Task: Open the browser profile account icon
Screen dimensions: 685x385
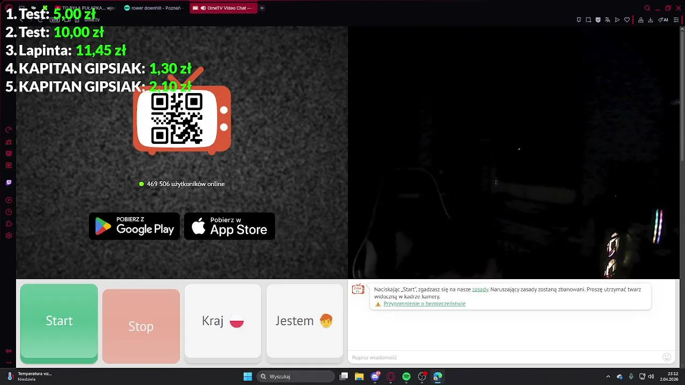Action: [641, 20]
